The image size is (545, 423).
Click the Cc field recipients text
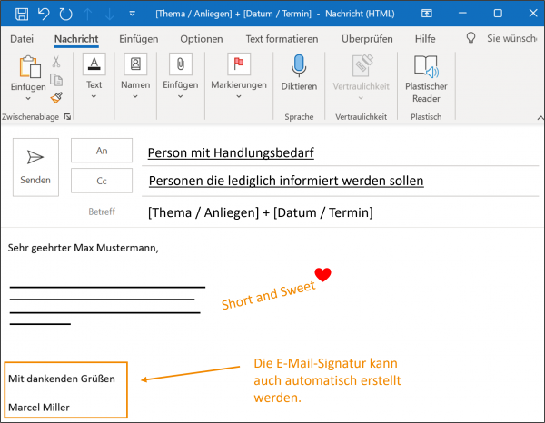(x=286, y=181)
